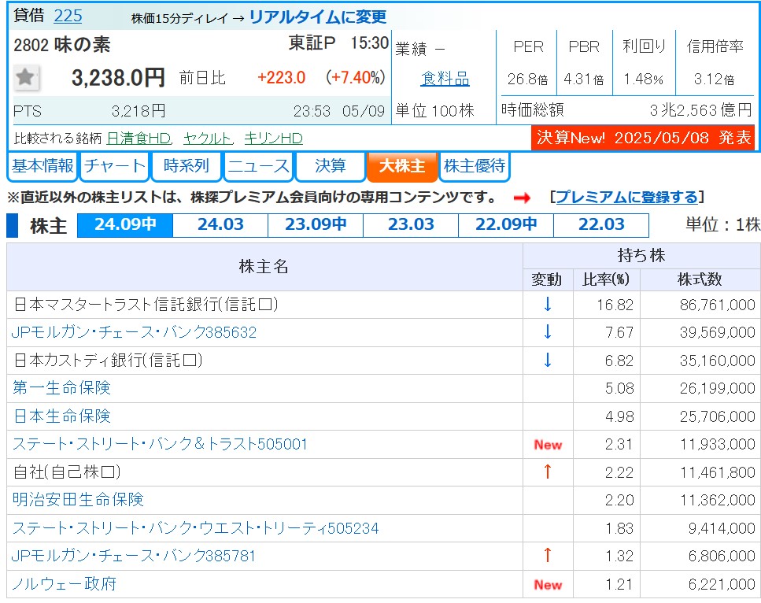Click the stock price 3,238.0円

pyautogui.click(x=118, y=78)
